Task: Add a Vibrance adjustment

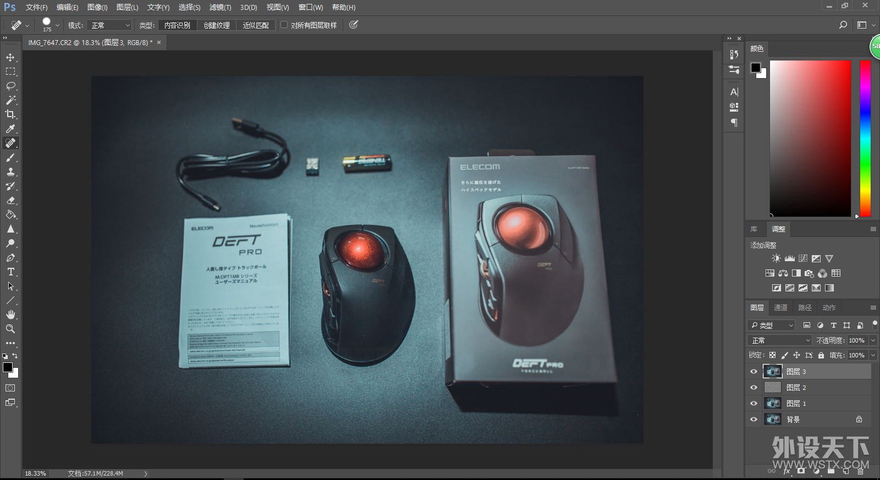Action: (829, 258)
